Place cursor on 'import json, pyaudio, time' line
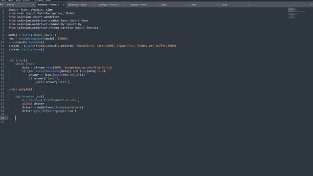Image resolution: width=313 pixels, height=176 pixels. (x=30, y=10)
